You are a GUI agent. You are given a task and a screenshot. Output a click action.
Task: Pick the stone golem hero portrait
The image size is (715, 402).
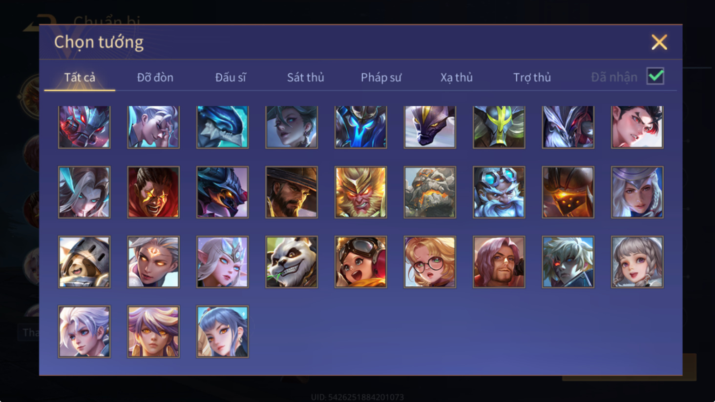click(430, 192)
